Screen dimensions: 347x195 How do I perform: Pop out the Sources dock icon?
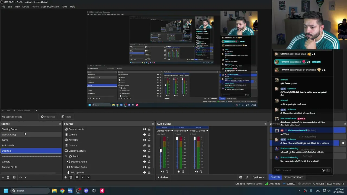pyautogui.click(x=153, y=124)
